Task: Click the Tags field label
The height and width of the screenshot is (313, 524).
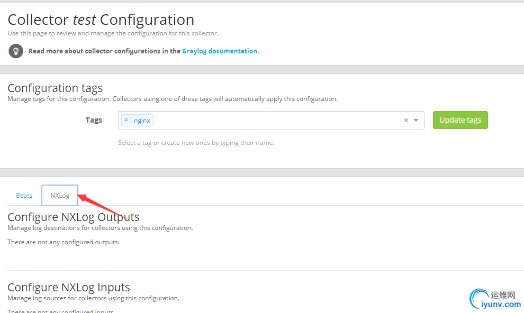Action: (x=94, y=120)
